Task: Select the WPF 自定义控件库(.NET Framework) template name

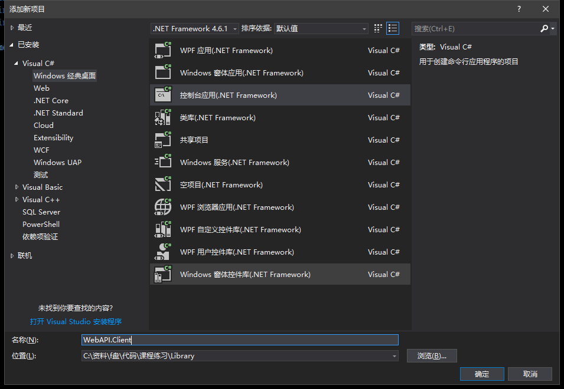Action: pos(240,230)
